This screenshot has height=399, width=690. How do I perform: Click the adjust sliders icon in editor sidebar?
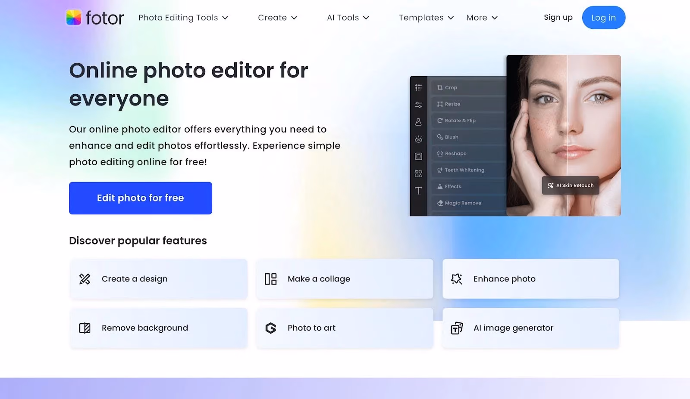(x=418, y=105)
